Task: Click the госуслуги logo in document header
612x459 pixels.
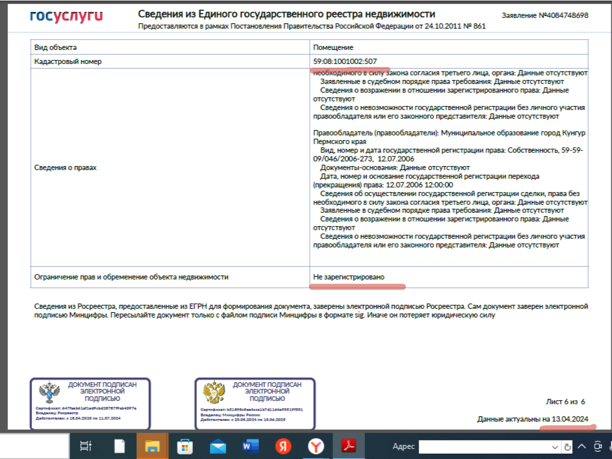Action: 66,15
